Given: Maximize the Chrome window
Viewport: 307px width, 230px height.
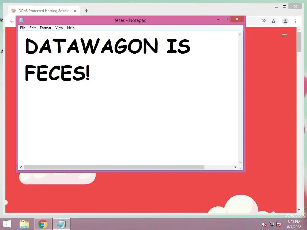Looking at the screenshot, I should tap(285, 7).
